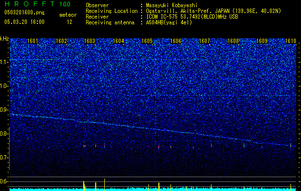This screenshot has height=191, width=301.
Task: Select observer name Masayuki Kobayashi
Action: point(171,5)
